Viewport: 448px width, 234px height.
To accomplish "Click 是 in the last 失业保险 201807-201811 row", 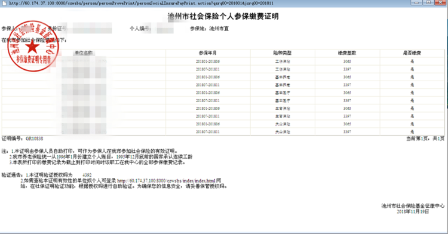I will pyautogui.click(x=412, y=132).
